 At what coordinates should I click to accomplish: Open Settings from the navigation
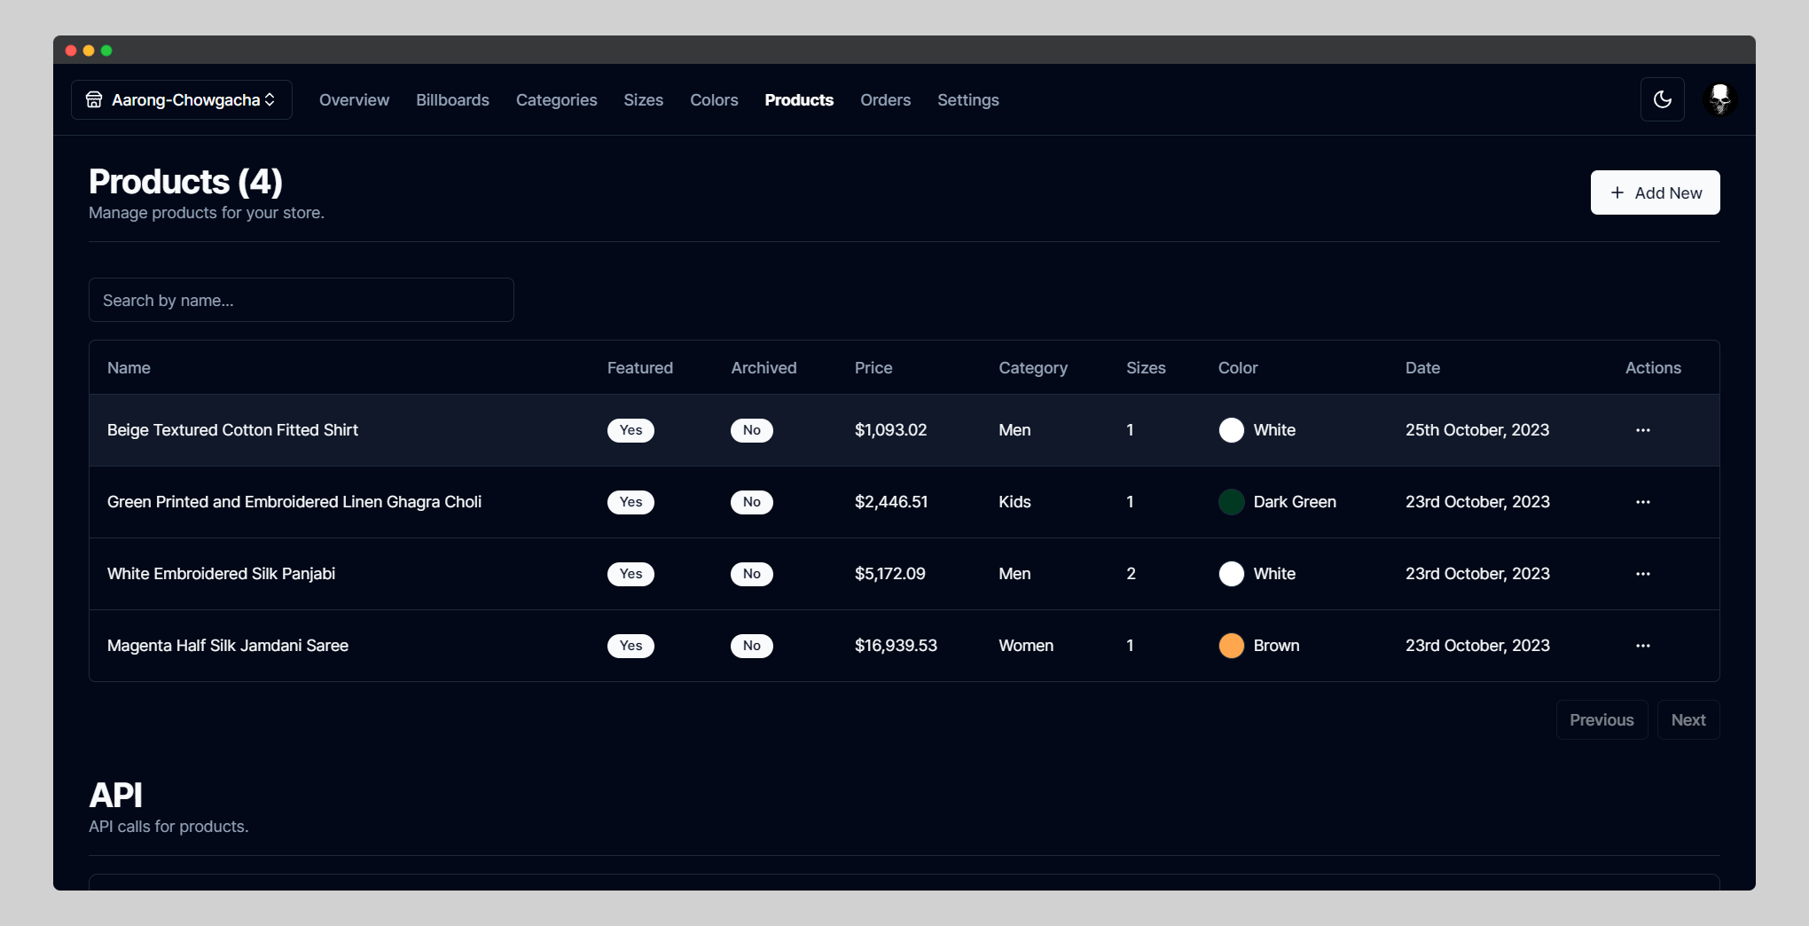point(967,100)
